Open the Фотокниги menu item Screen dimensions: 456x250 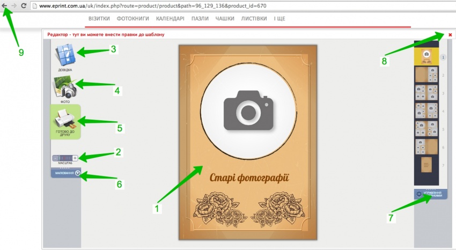coord(133,18)
